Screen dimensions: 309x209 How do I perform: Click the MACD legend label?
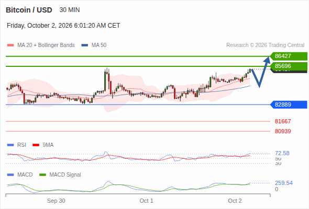[25, 175]
